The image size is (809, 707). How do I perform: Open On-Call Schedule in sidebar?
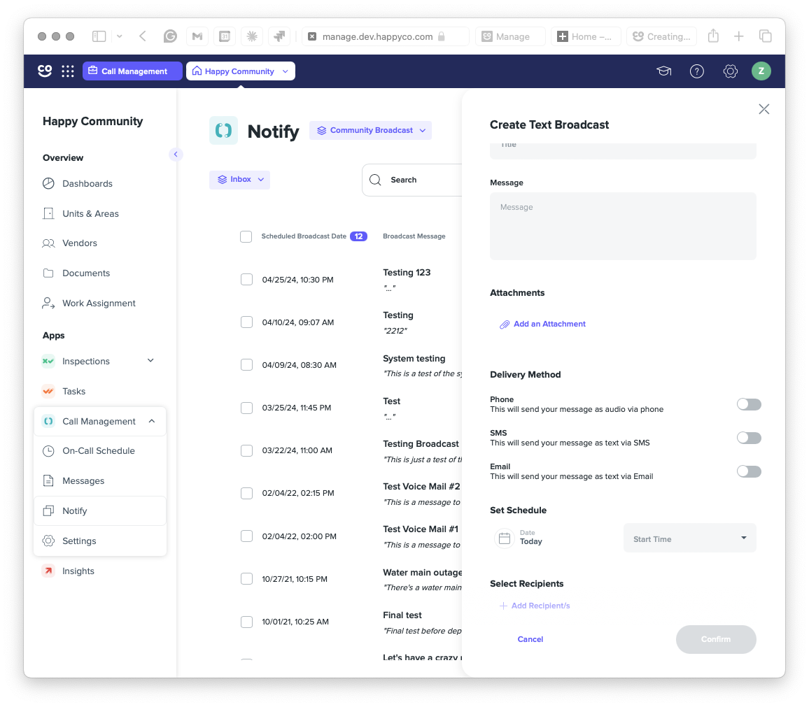[x=100, y=451]
